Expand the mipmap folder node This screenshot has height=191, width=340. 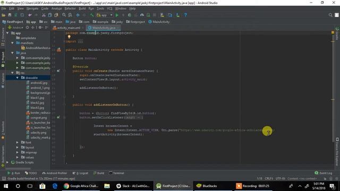tap(18, 152)
